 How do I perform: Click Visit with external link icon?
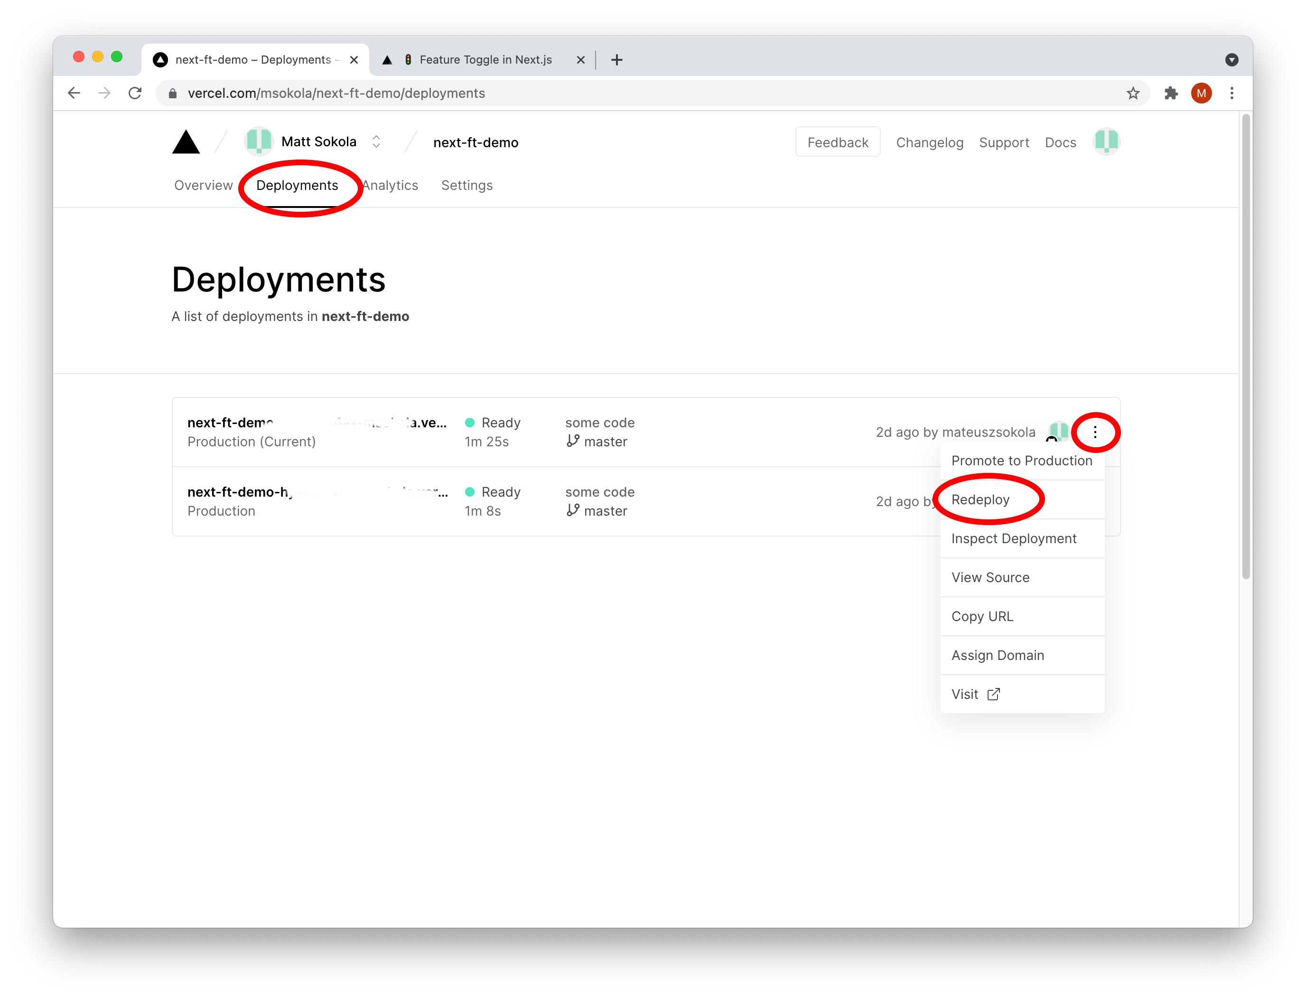tap(1022, 694)
